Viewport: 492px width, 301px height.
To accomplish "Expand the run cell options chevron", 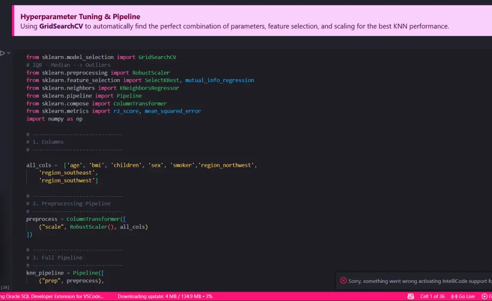I will coord(9,53).
